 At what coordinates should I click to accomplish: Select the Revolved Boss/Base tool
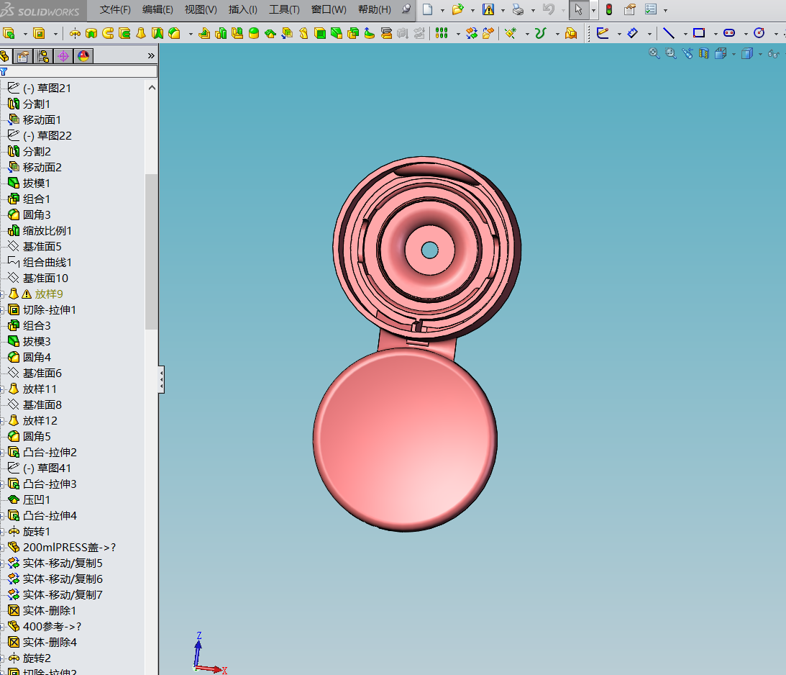tap(75, 34)
